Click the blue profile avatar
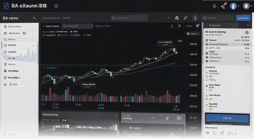The image size is (254, 139). click(233, 6)
